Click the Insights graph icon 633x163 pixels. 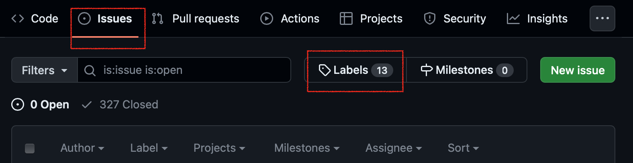click(513, 18)
